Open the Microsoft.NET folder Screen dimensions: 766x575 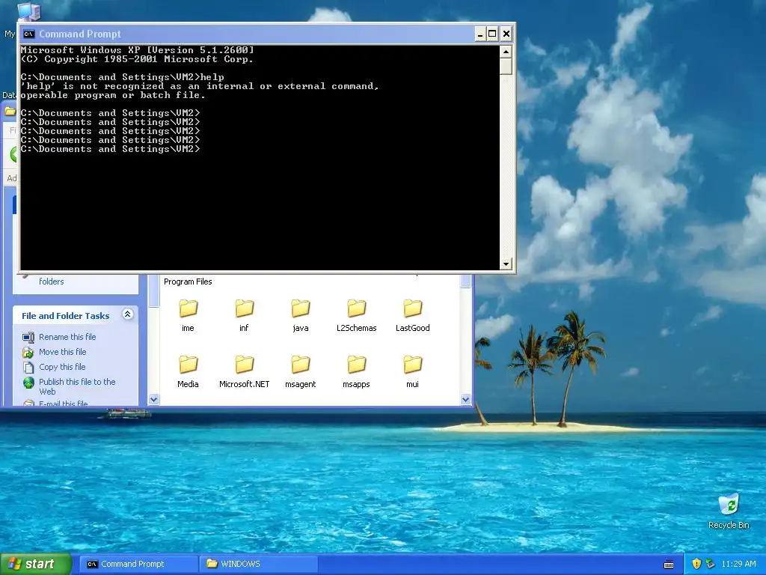(244, 371)
